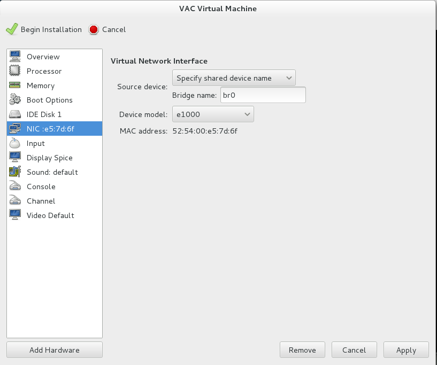Click the green Begin Installation checkmark icon
The image size is (437, 365).
[12, 29]
